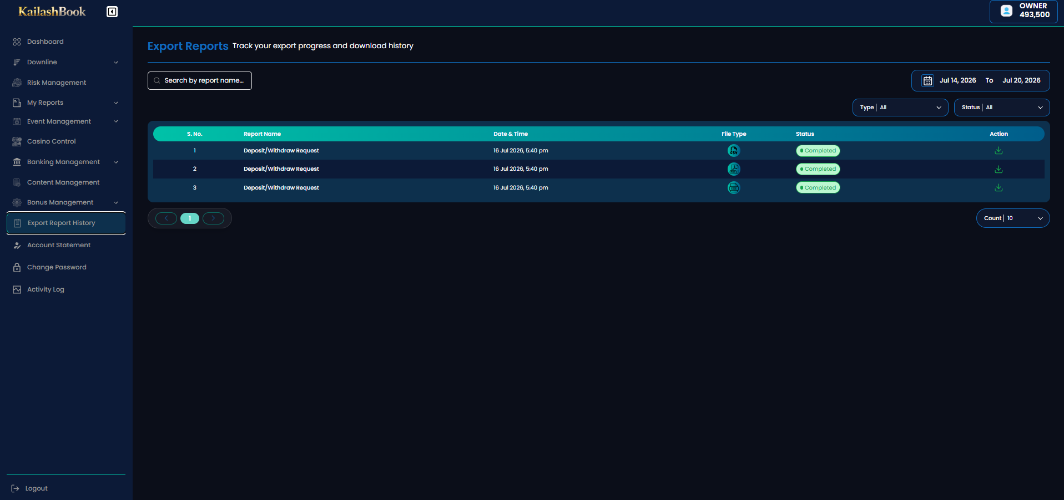This screenshot has width=1064, height=500.
Task: Click the Event Management icon
Action: click(17, 121)
